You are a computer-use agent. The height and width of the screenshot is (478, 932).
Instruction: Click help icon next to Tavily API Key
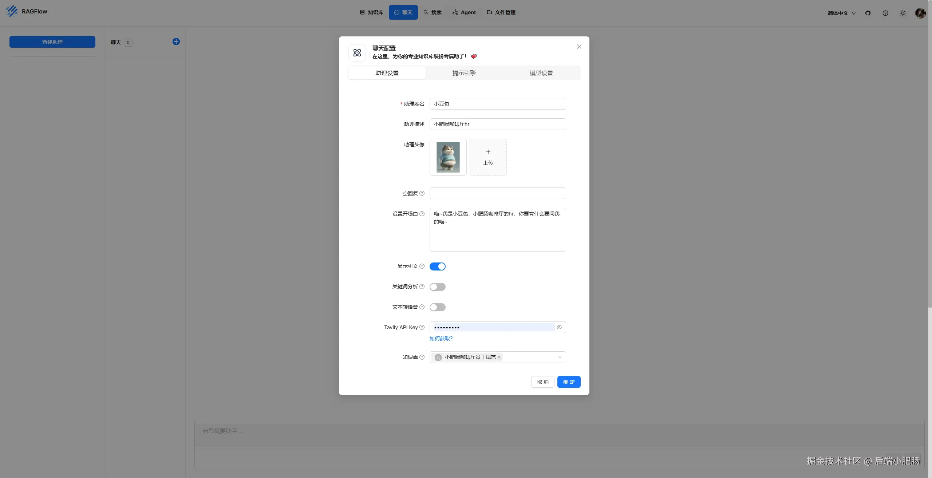pos(422,327)
